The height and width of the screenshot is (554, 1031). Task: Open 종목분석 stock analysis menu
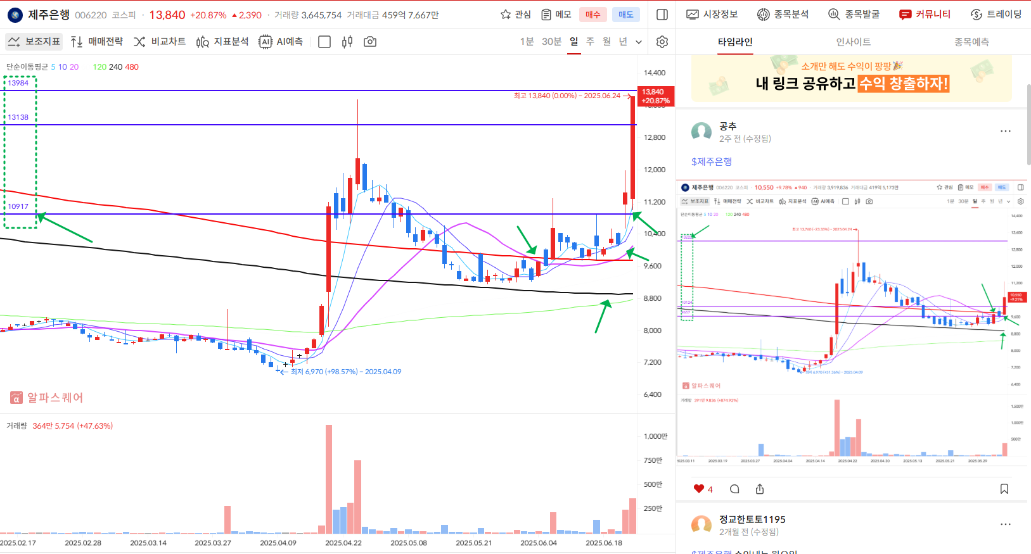(783, 14)
